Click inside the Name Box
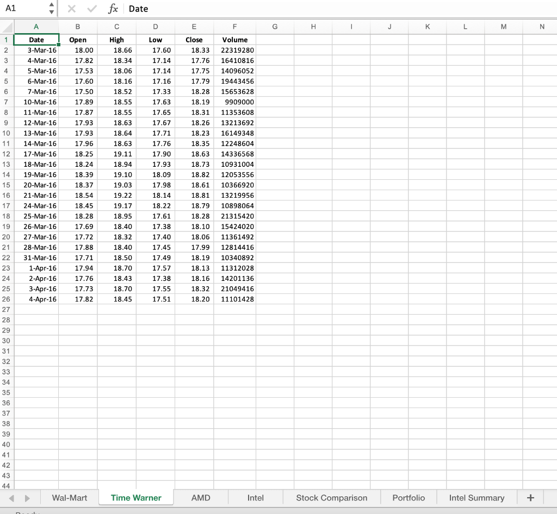The width and height of the screenshot is (557, 514). pyautogui.click(x=24, y=8)
